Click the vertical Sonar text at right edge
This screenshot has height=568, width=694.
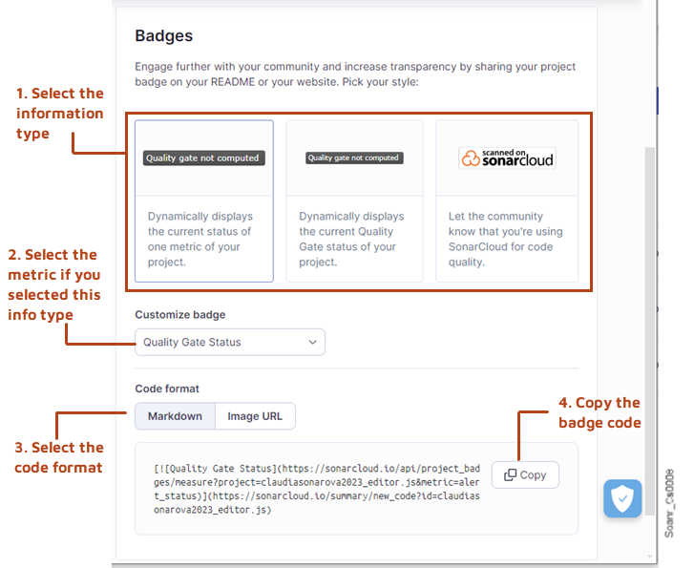point(669,503)
